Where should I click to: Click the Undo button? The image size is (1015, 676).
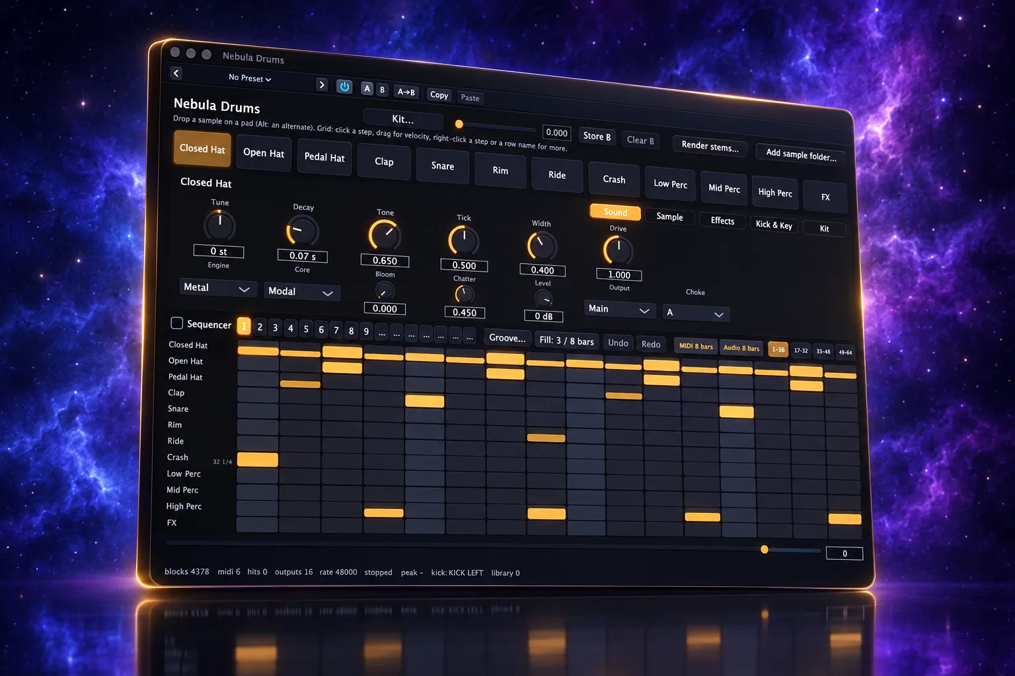click(x=618, y=343)
